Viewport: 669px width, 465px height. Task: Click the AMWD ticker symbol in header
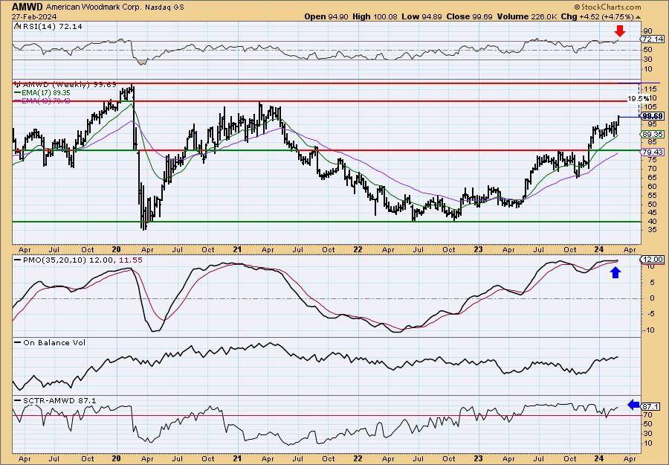(28, 7)
